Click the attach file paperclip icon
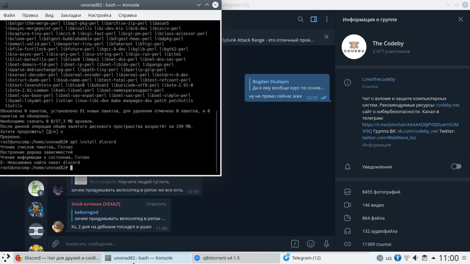This screenshot has width=470, height=264. click(55, 243)
